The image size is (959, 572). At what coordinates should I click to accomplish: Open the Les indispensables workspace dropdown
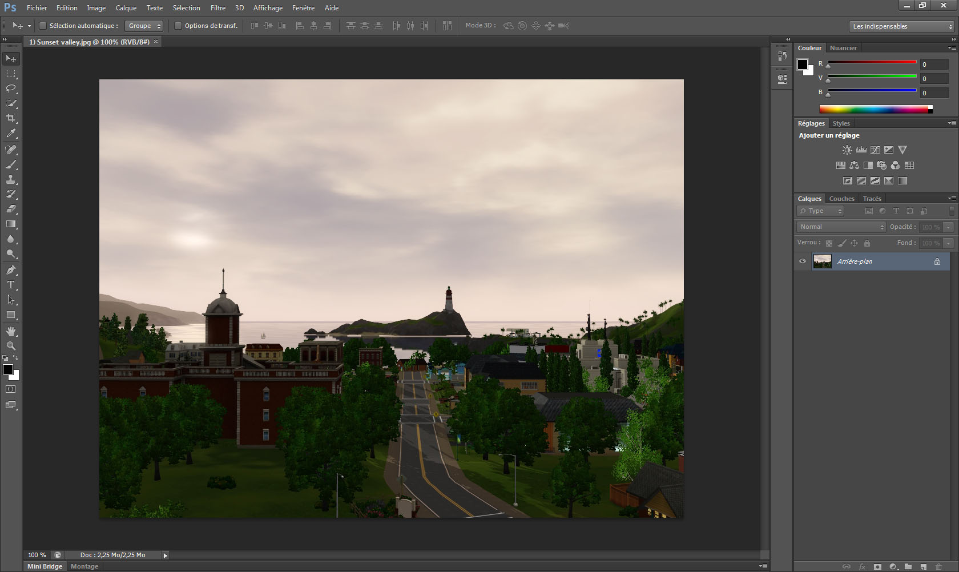pos(902,26)
